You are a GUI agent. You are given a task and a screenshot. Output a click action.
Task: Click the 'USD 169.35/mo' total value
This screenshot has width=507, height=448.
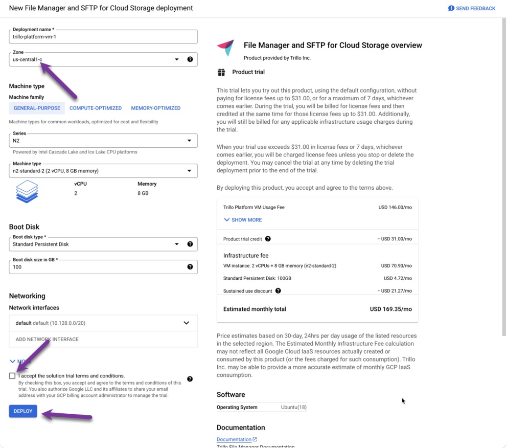391,309
